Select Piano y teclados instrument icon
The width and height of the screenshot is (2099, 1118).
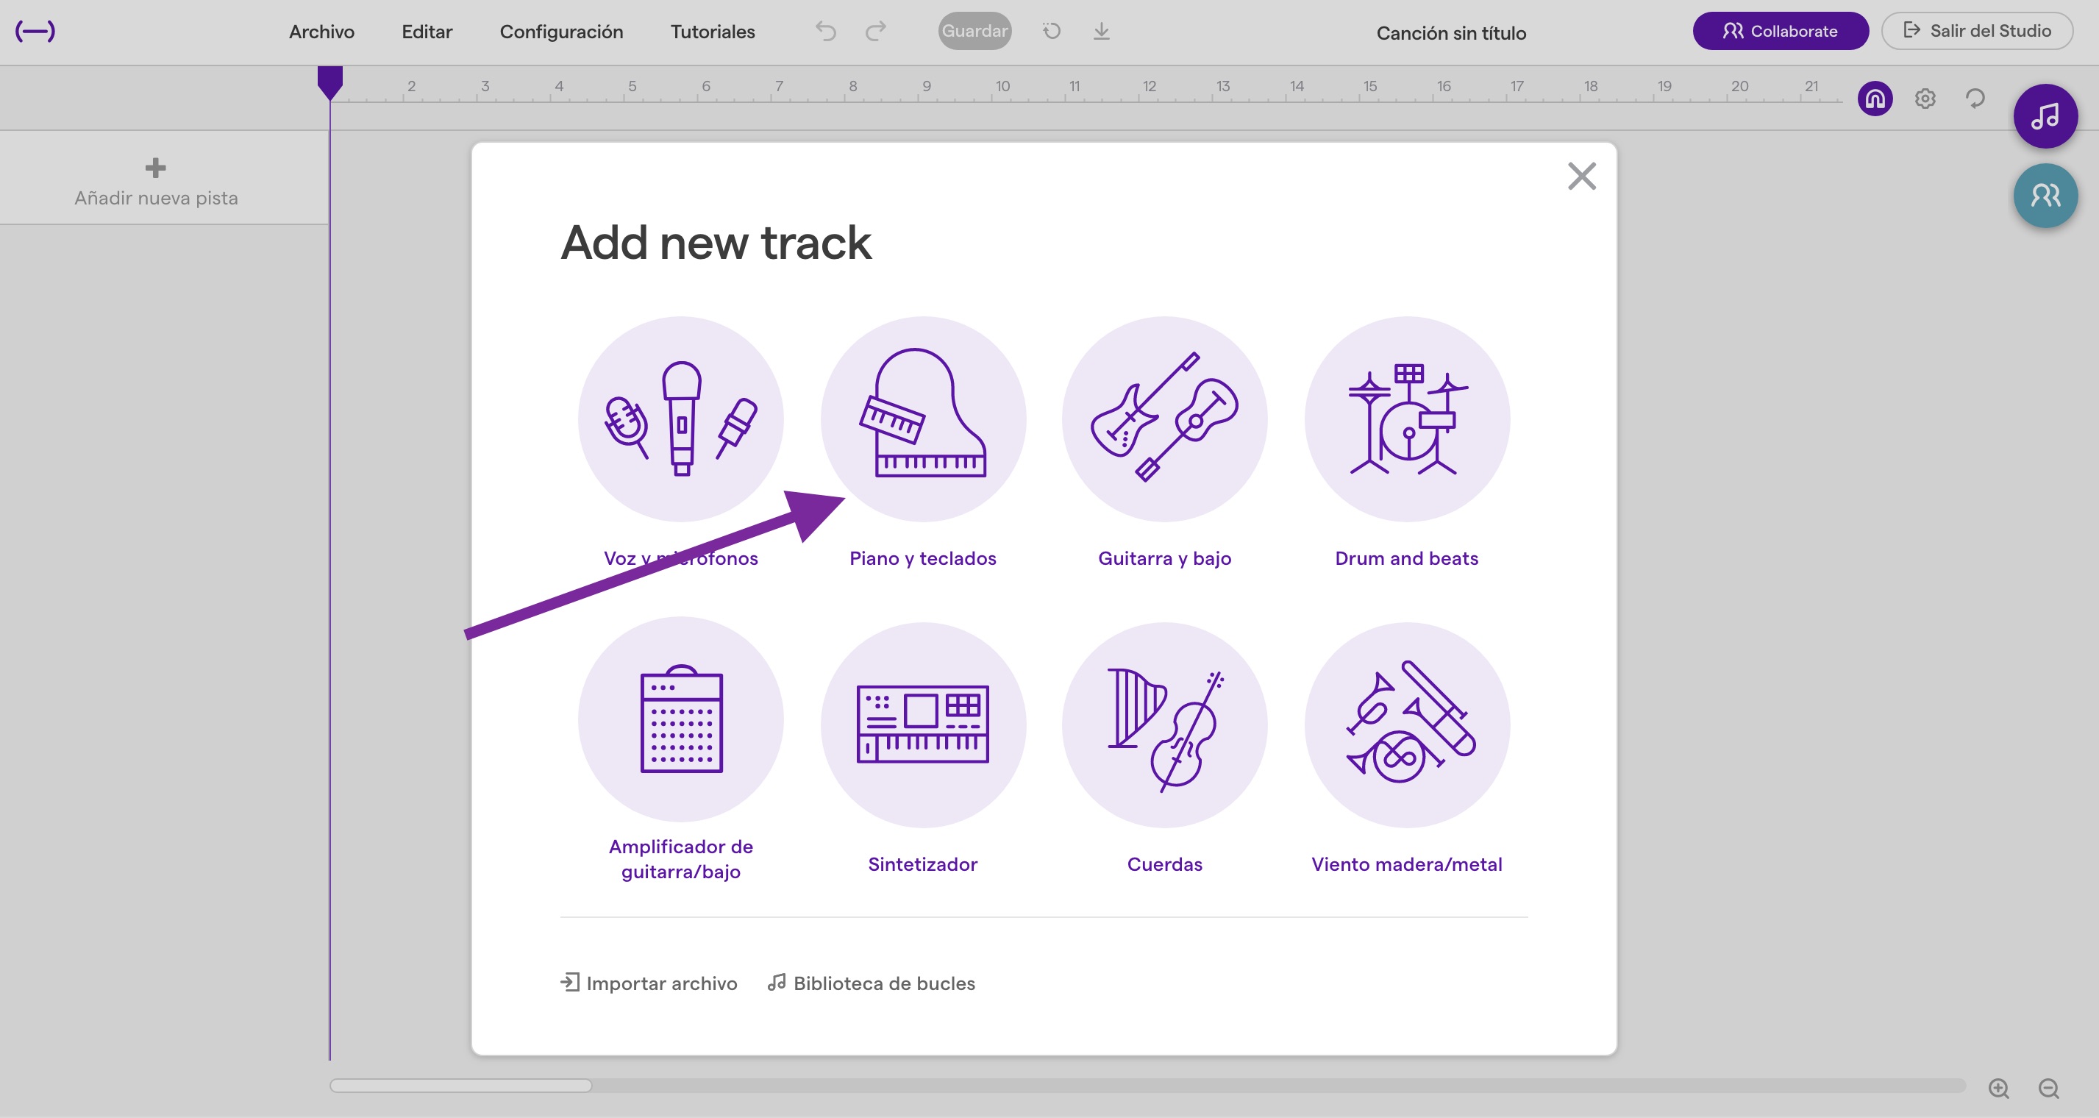click(x=922, y=419)
